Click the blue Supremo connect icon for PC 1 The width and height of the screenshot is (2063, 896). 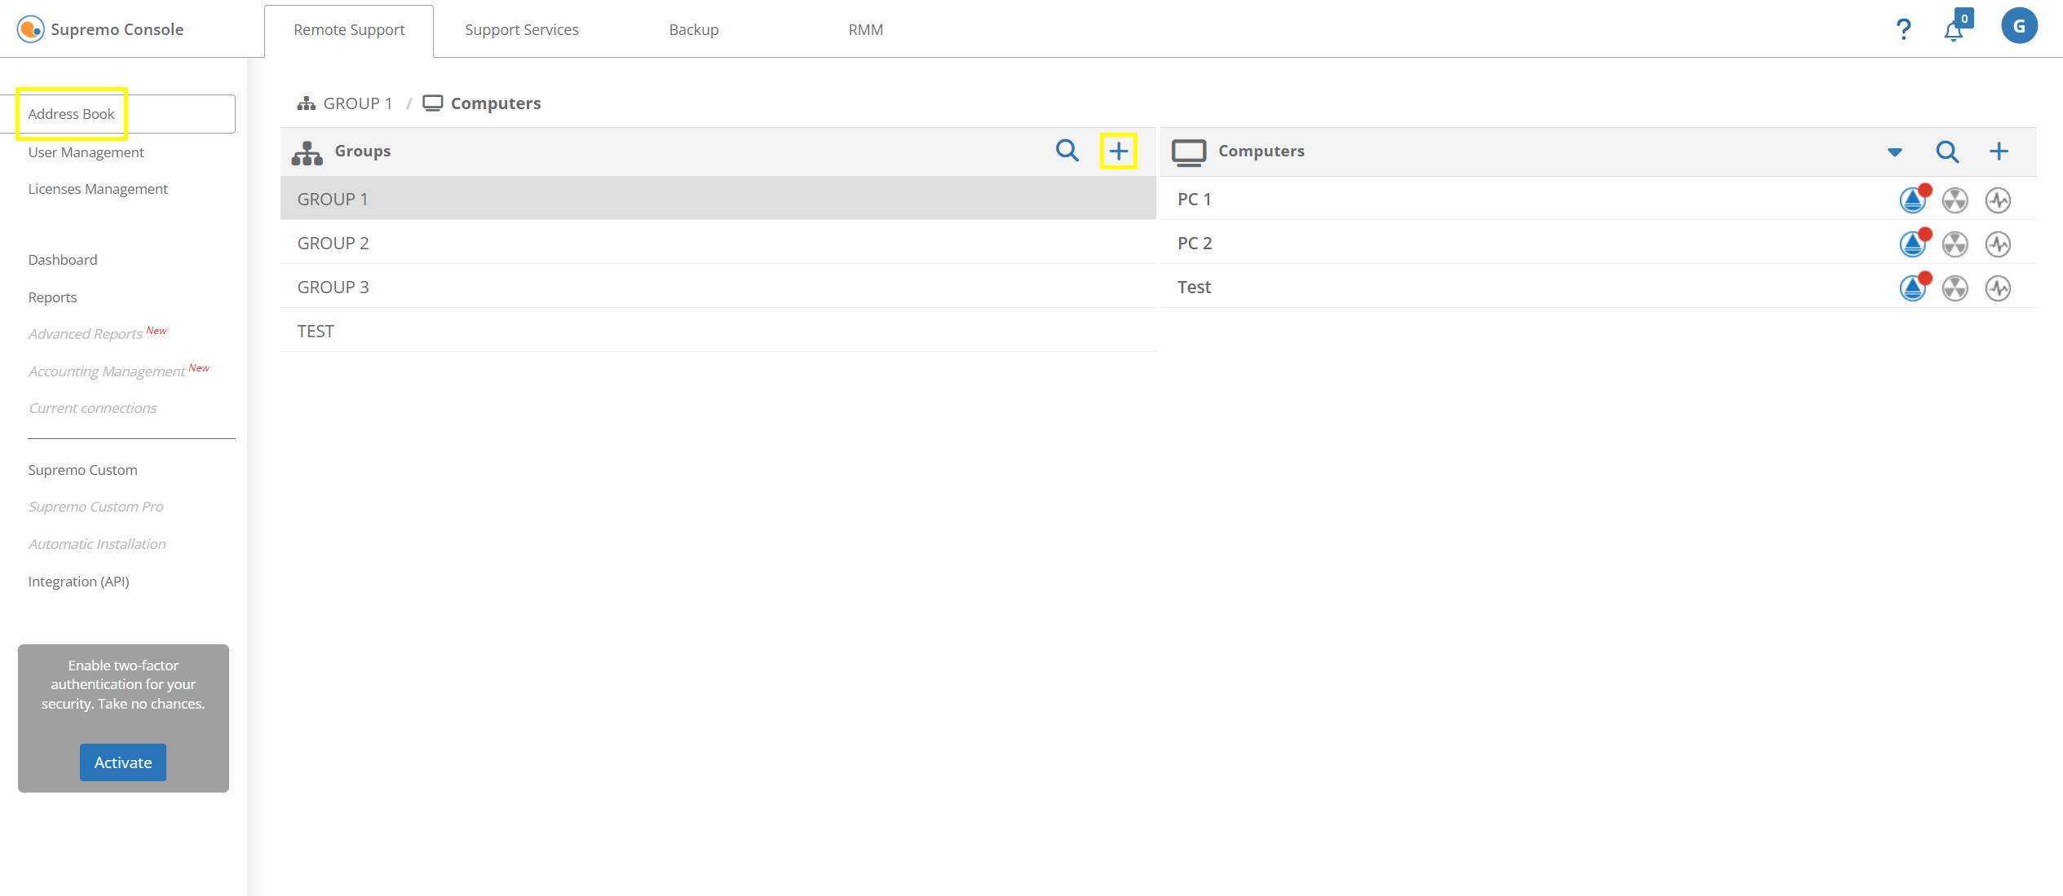(1914, 200)
